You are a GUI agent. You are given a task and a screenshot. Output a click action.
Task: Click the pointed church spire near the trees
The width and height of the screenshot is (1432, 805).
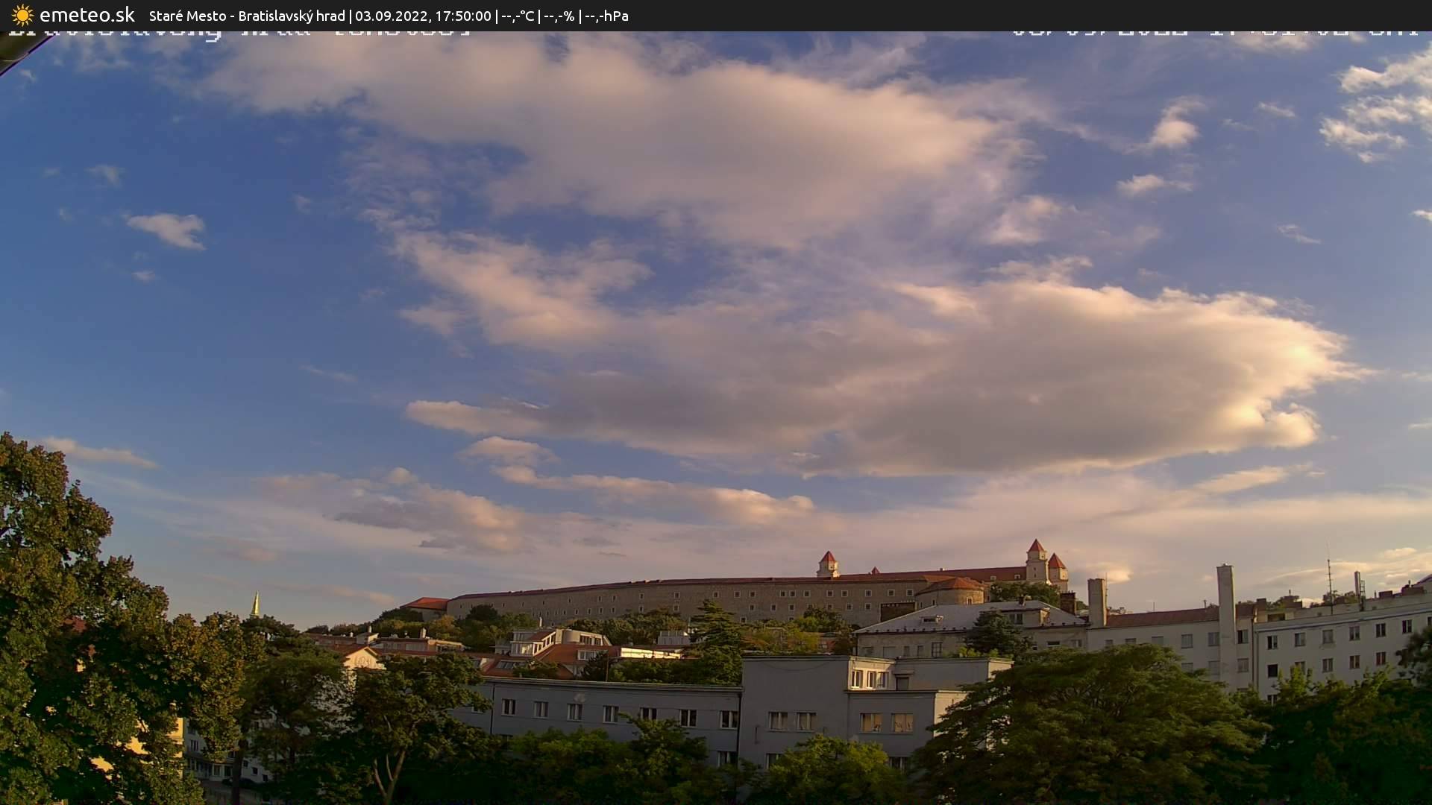pyautogui.click(x=255, y=604)
